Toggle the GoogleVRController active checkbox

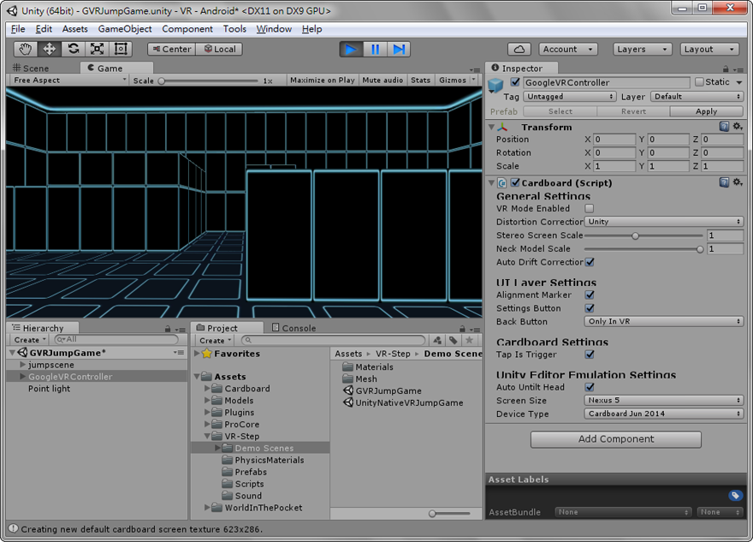515,82
